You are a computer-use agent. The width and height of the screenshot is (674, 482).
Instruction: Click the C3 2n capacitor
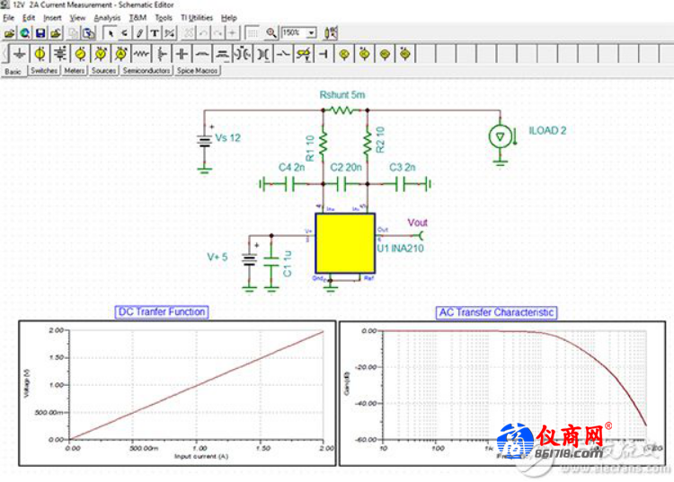pyautogui.click(x=400, y=185)
